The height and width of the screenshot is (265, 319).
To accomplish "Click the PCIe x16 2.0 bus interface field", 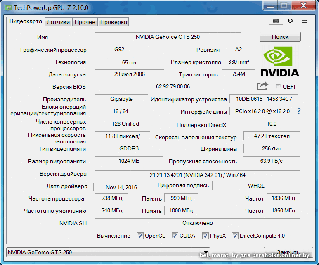I will pos(262,111).
